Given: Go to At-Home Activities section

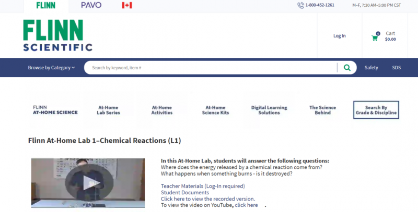Looking at the screenshot, I should click(x=162, y=110).
